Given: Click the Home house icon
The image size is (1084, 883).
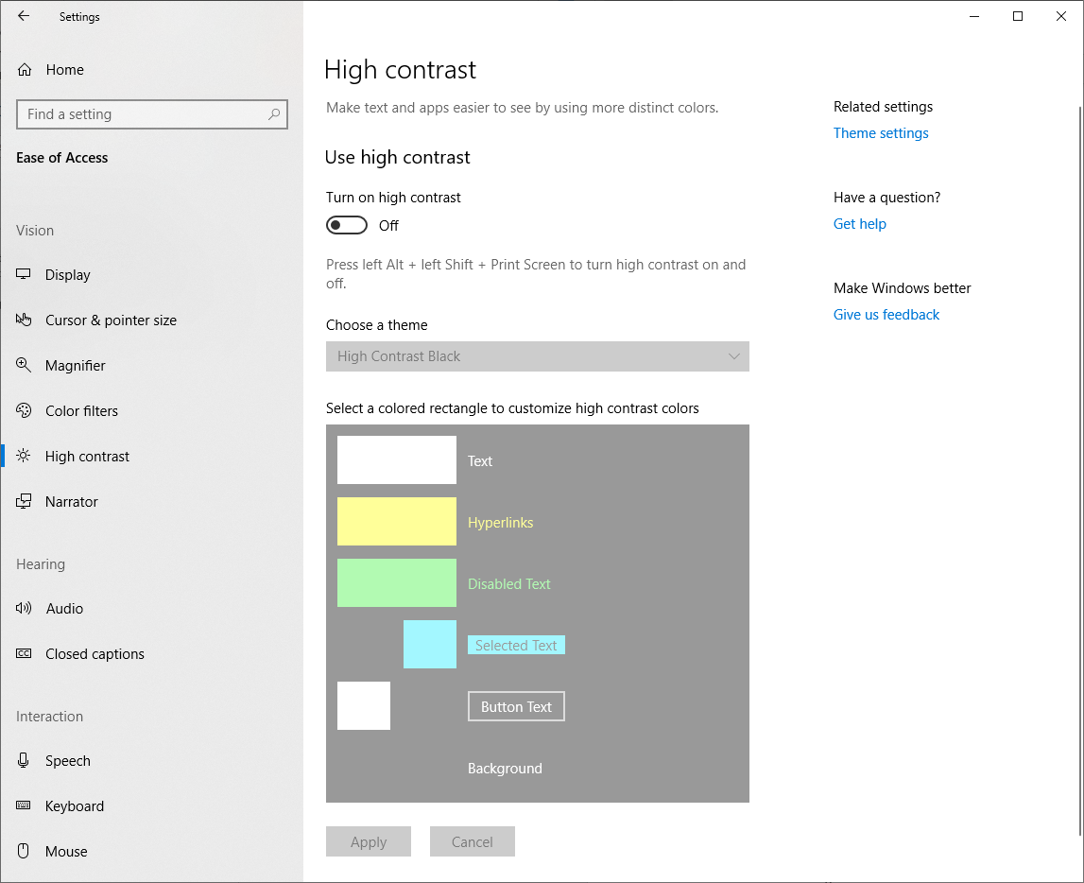Looking at the screenshot, I should pos(25,69).
